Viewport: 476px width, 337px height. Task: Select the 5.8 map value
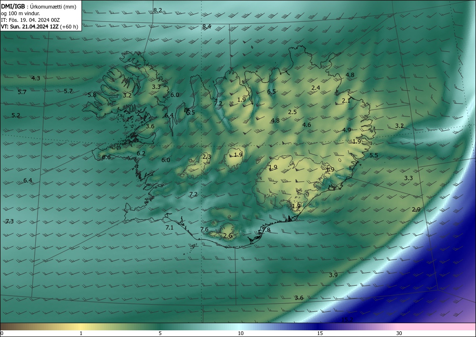[x=92, y=95]
